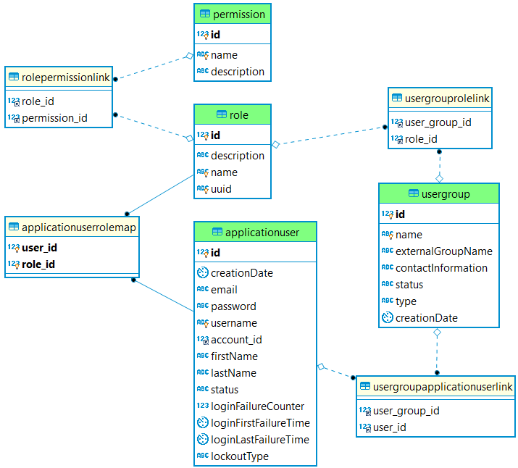Select account_id column in applicationuser
Screen dimensions: 518x468
255,340
